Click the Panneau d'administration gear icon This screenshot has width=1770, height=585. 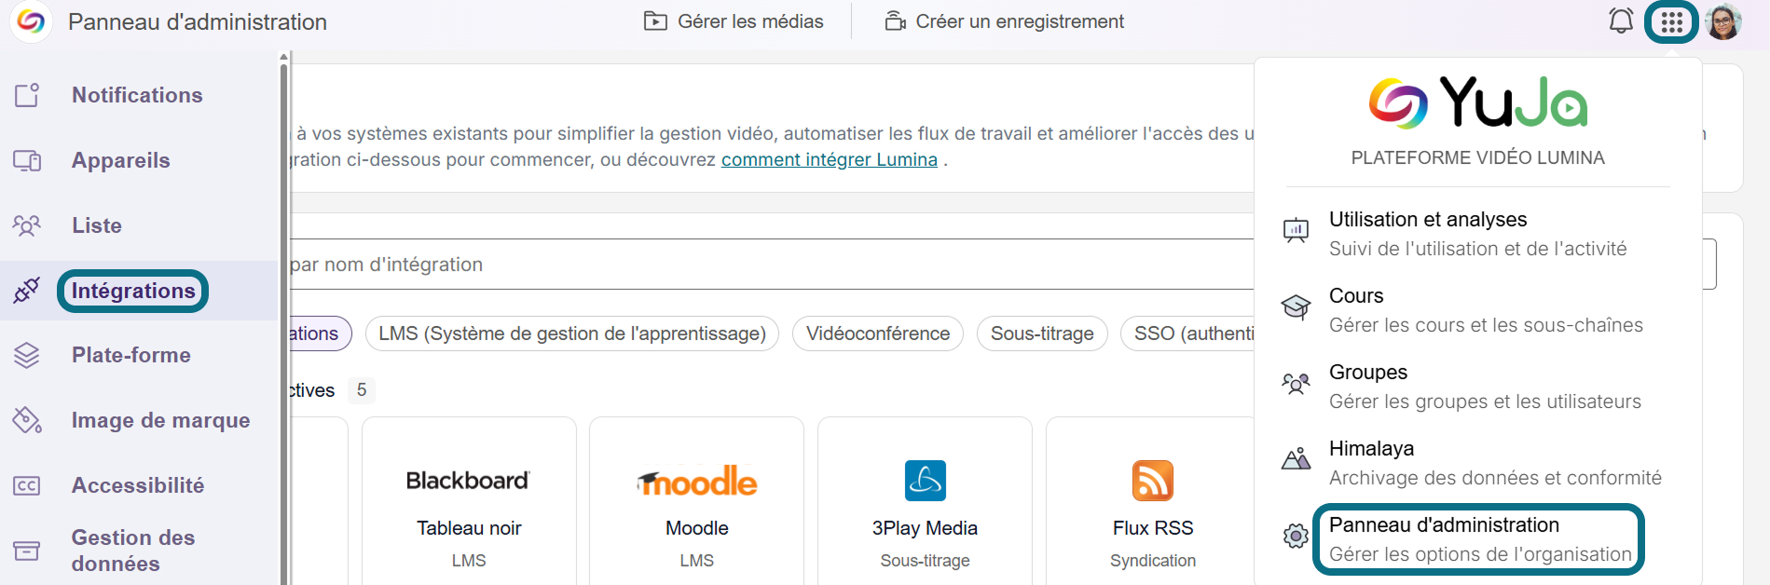(1297, 536)
